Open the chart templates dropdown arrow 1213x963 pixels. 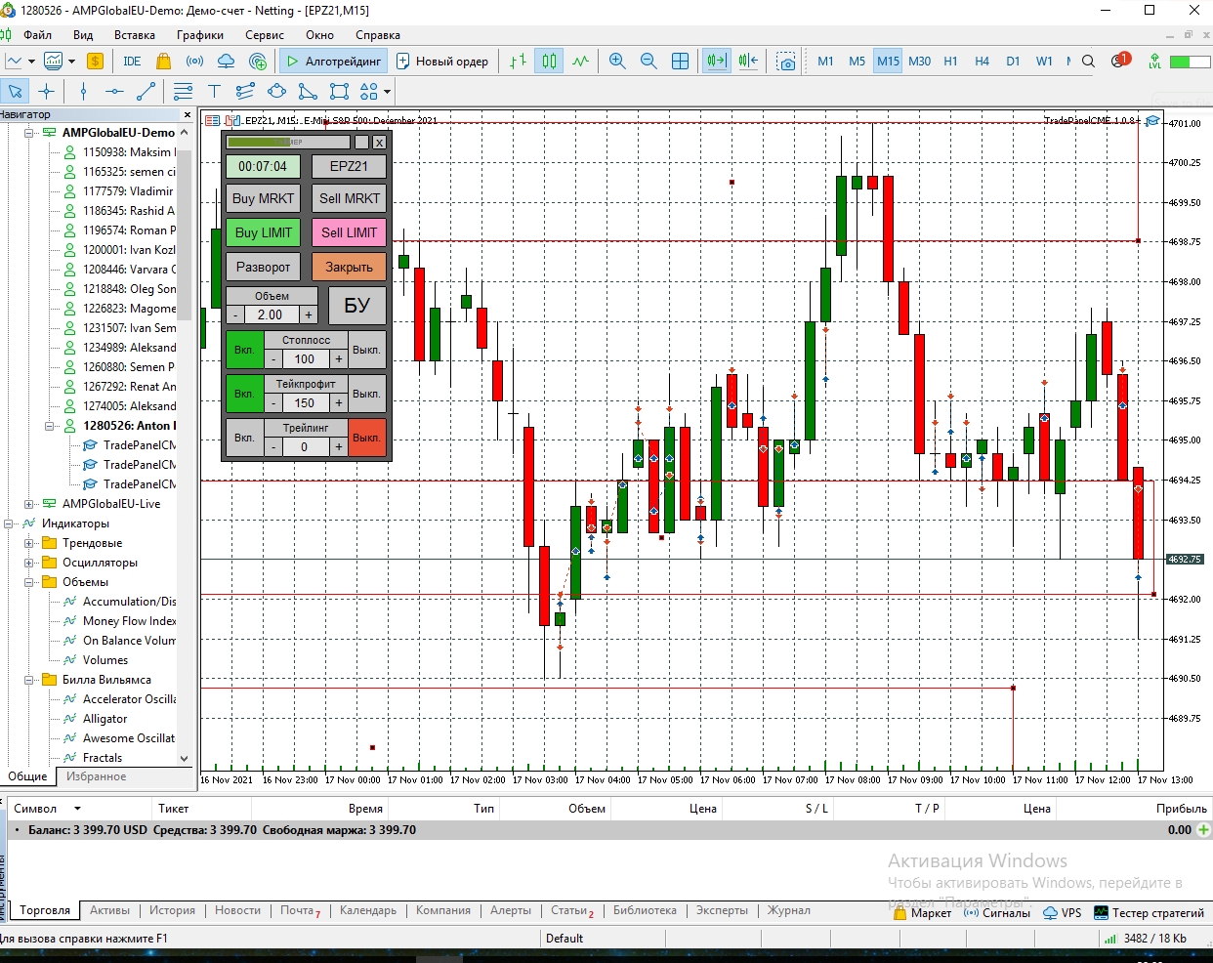click(x=71, y=61)
